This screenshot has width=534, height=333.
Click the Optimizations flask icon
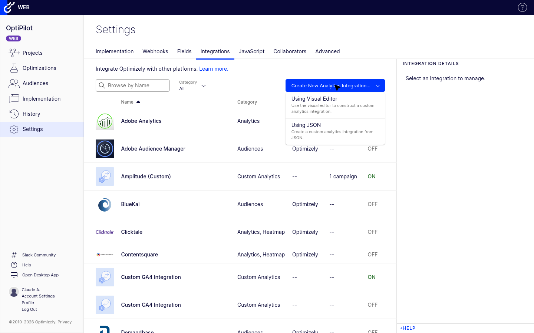(x=14, y=68)
